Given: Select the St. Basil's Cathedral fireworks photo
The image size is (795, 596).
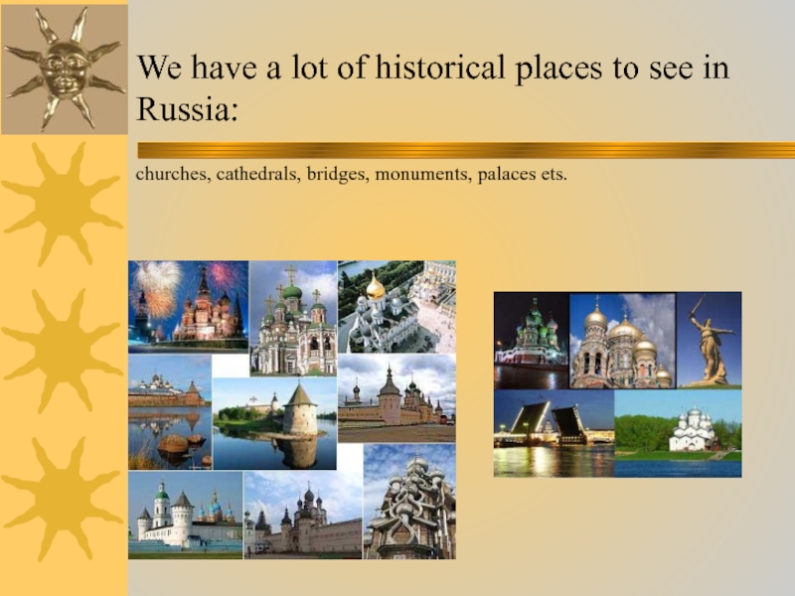Looking at the screenshot, I should [188, 307].
